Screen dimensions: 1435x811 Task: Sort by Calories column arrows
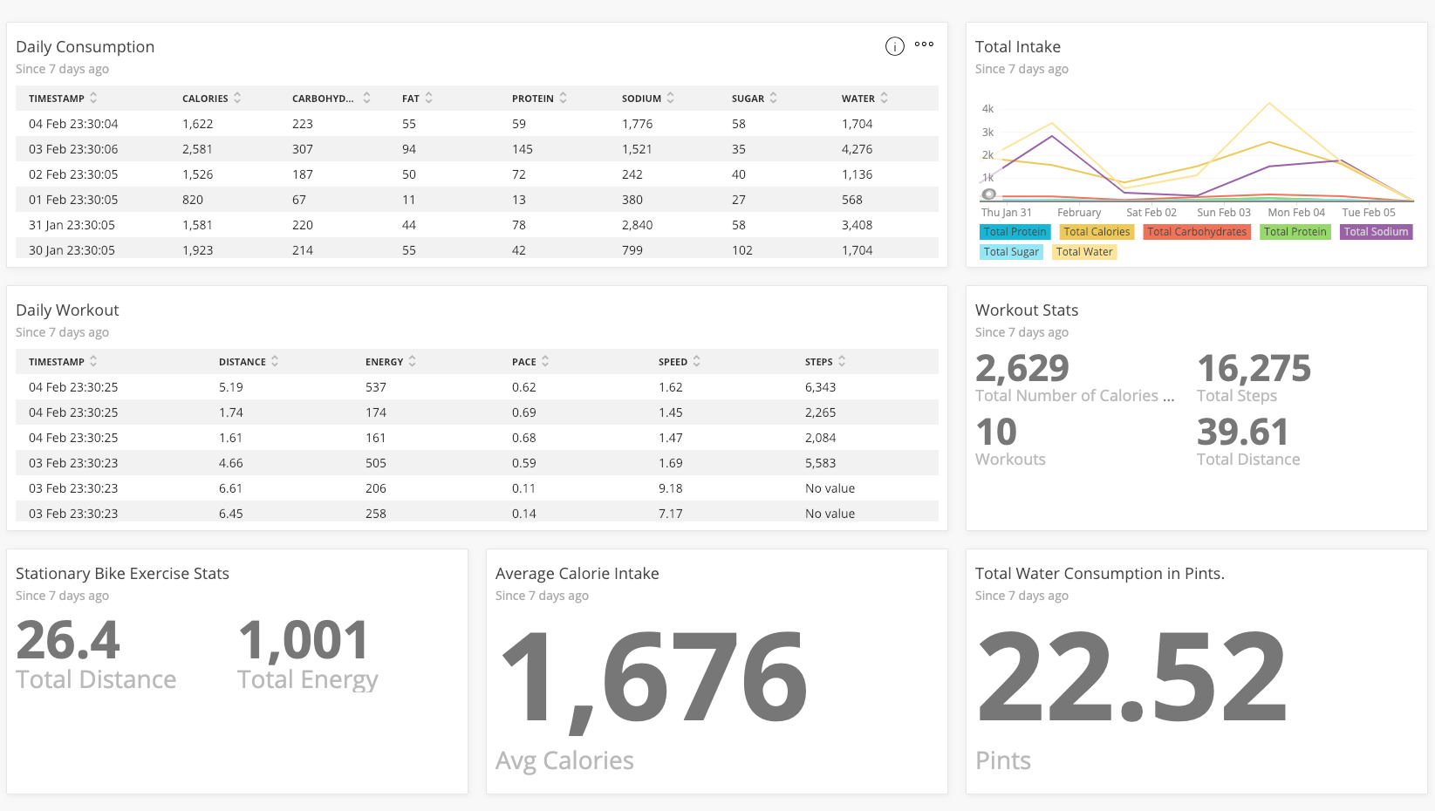(x=237, y=98)
